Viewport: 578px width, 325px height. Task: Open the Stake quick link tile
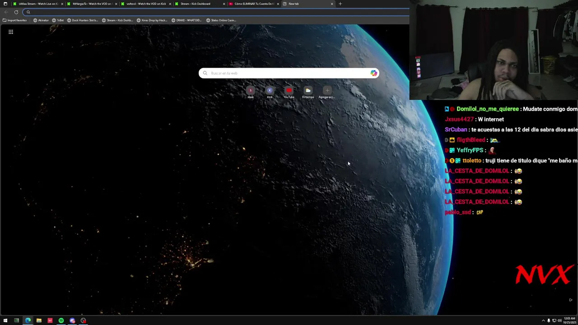coord(251,93)
